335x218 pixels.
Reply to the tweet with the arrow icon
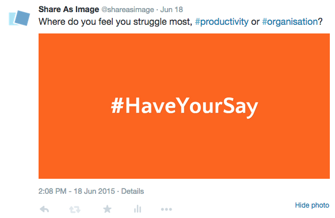tap(44, 209)
